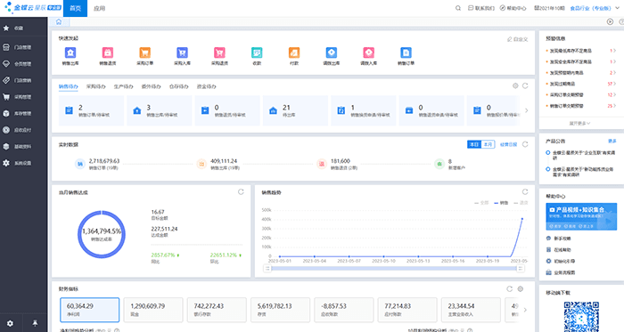
Task: Switch to the 采购待办 tab
Action: tap(96, 86)
